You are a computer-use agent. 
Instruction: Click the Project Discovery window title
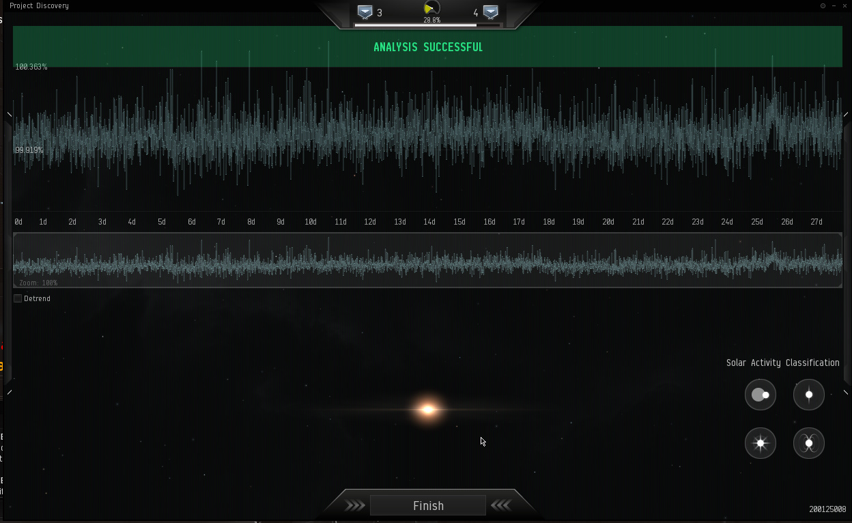click(39, 5)
